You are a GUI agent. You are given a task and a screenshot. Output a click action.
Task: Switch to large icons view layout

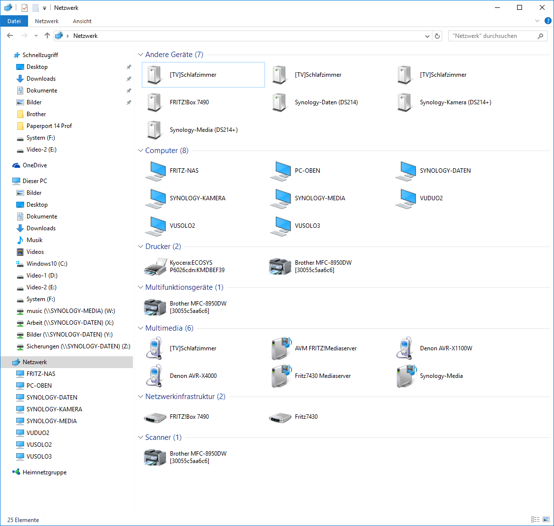[x=546, y=519]
